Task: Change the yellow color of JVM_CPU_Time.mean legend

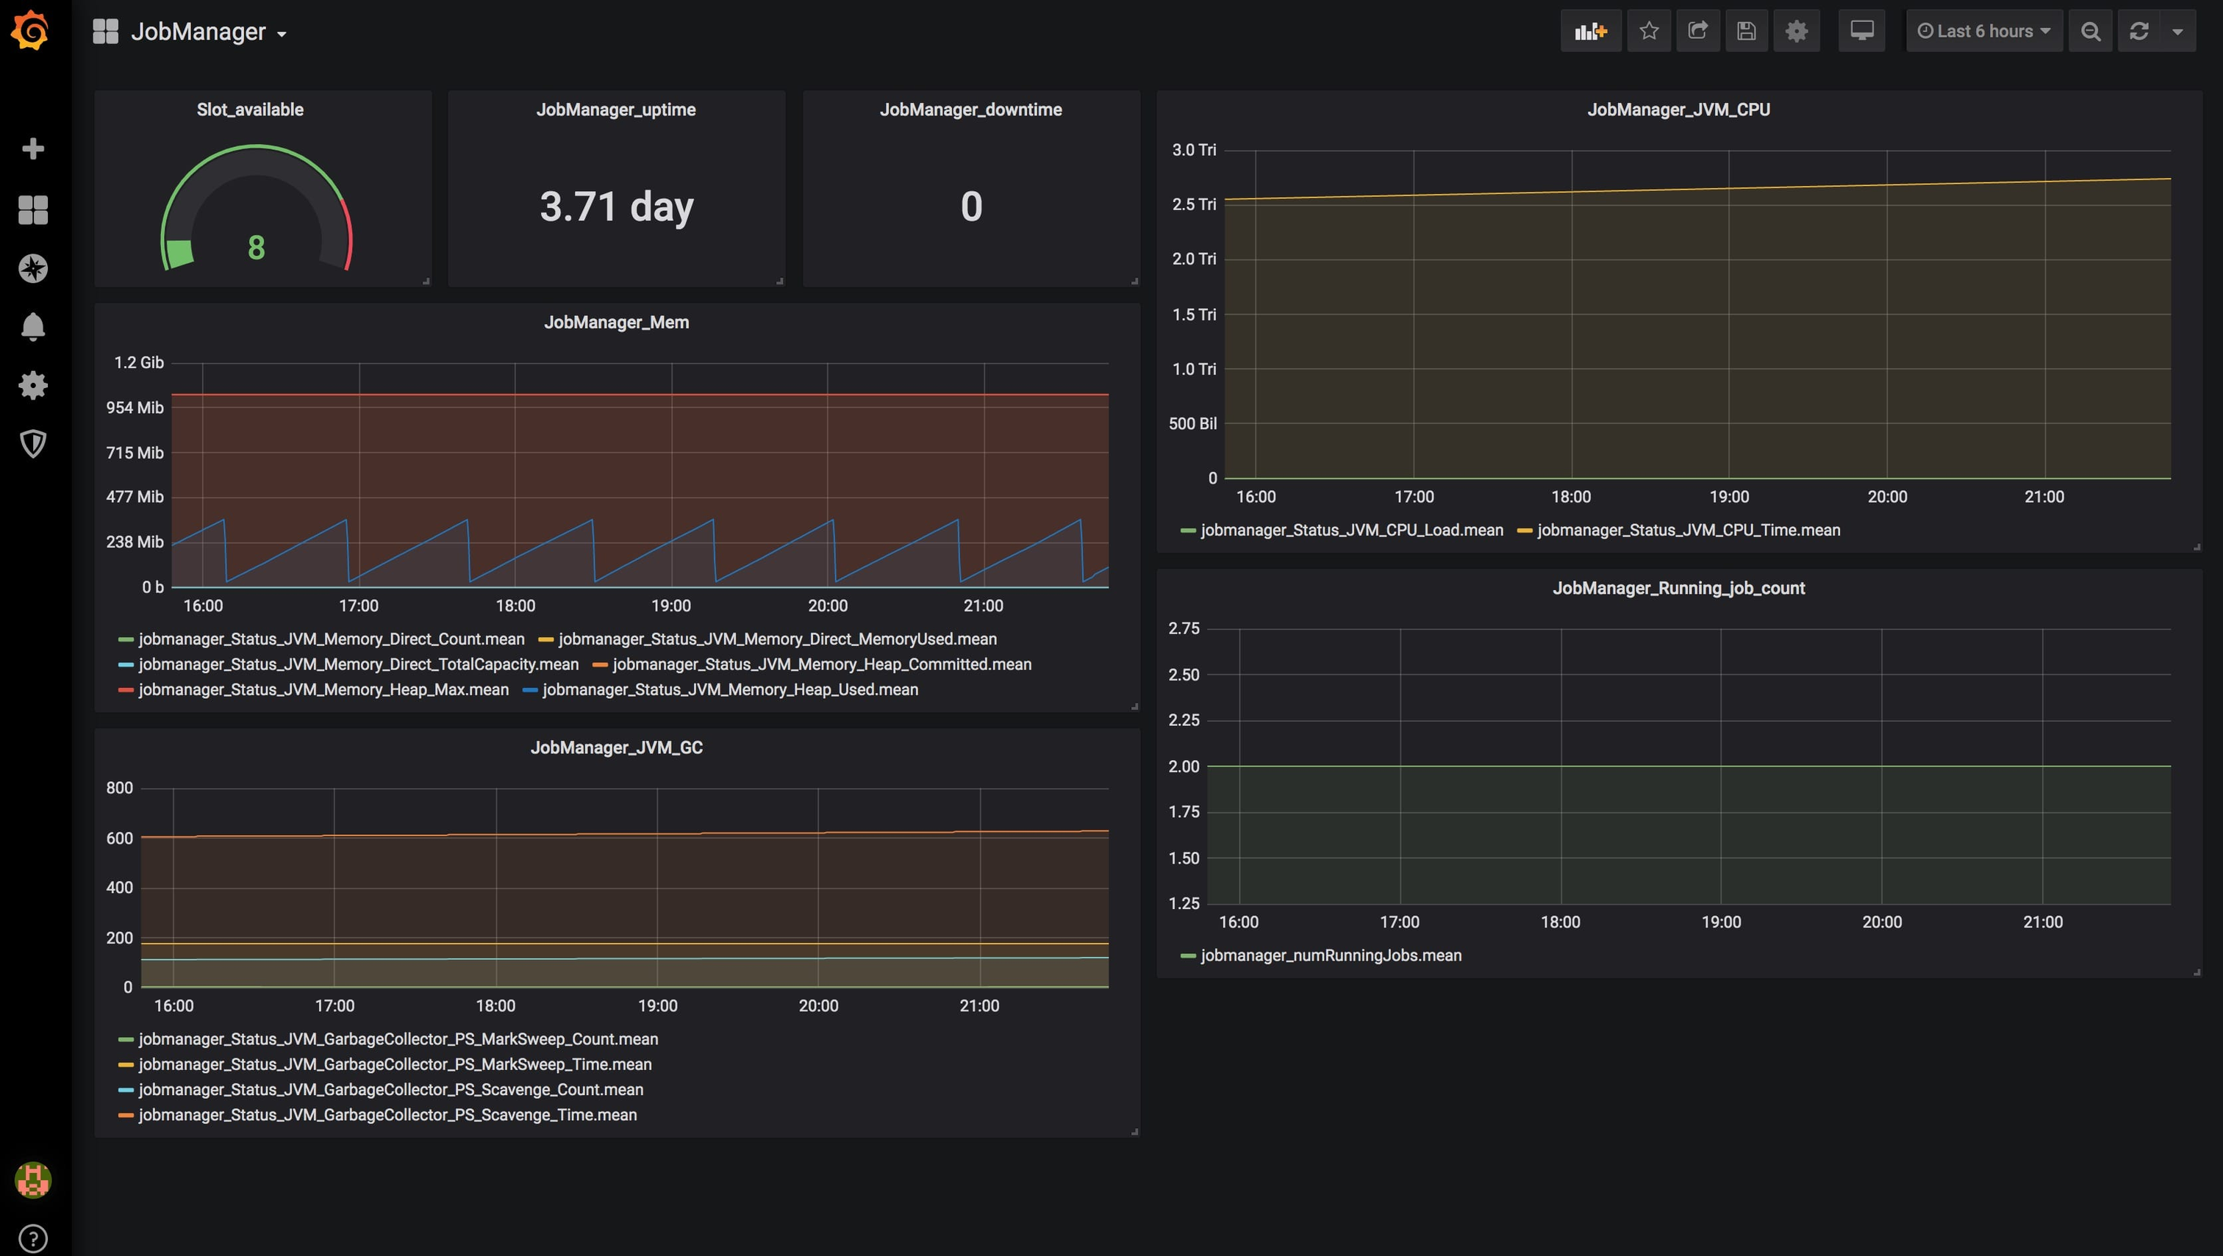Action: 1524,531
